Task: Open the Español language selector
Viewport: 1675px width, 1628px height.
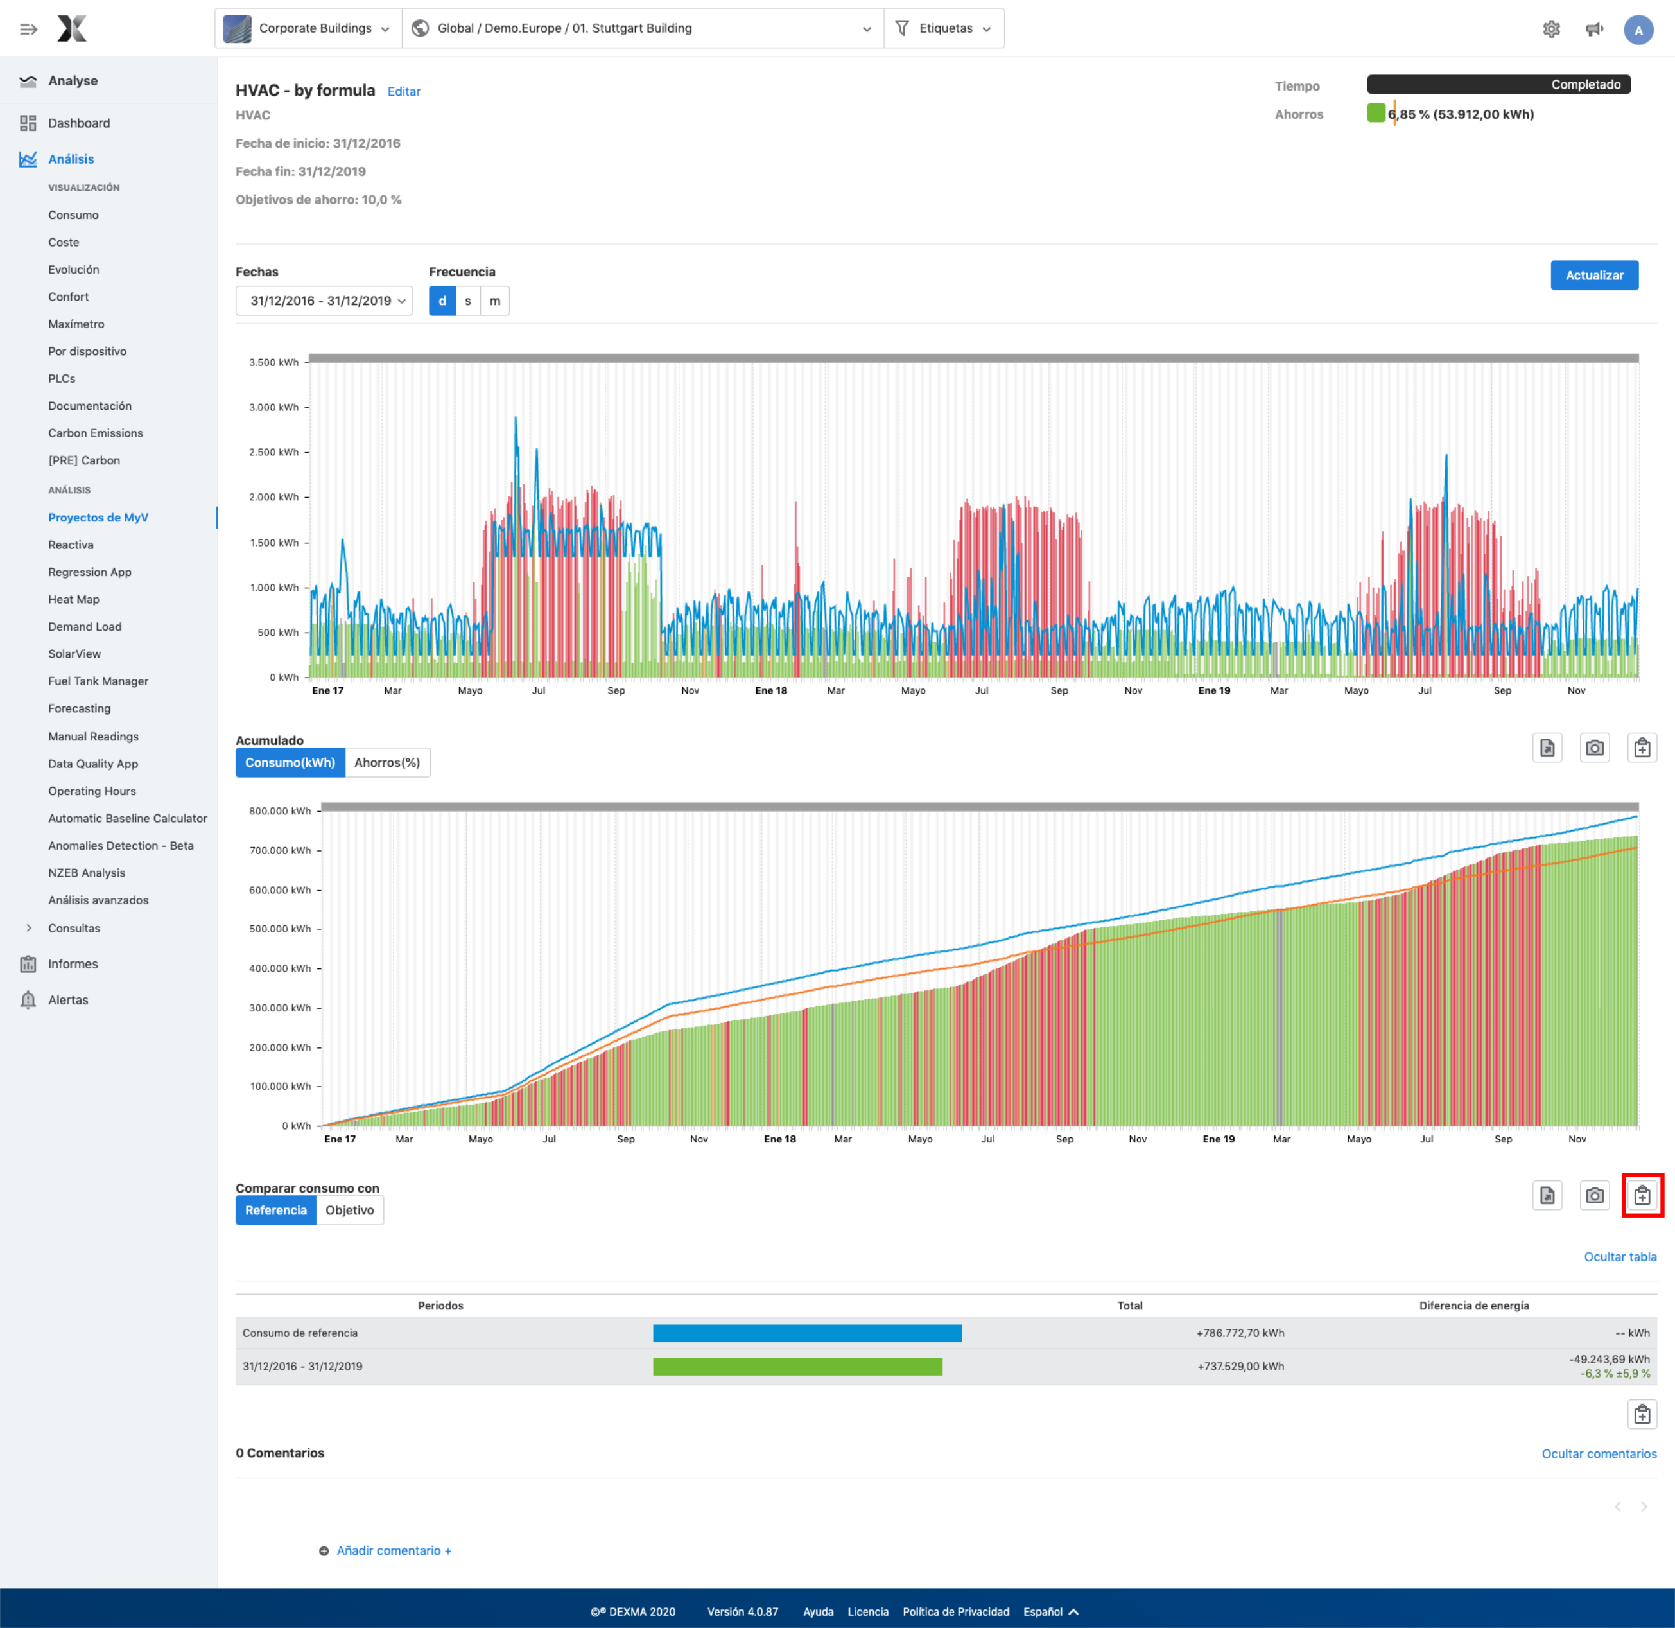Action: 1050,1612
